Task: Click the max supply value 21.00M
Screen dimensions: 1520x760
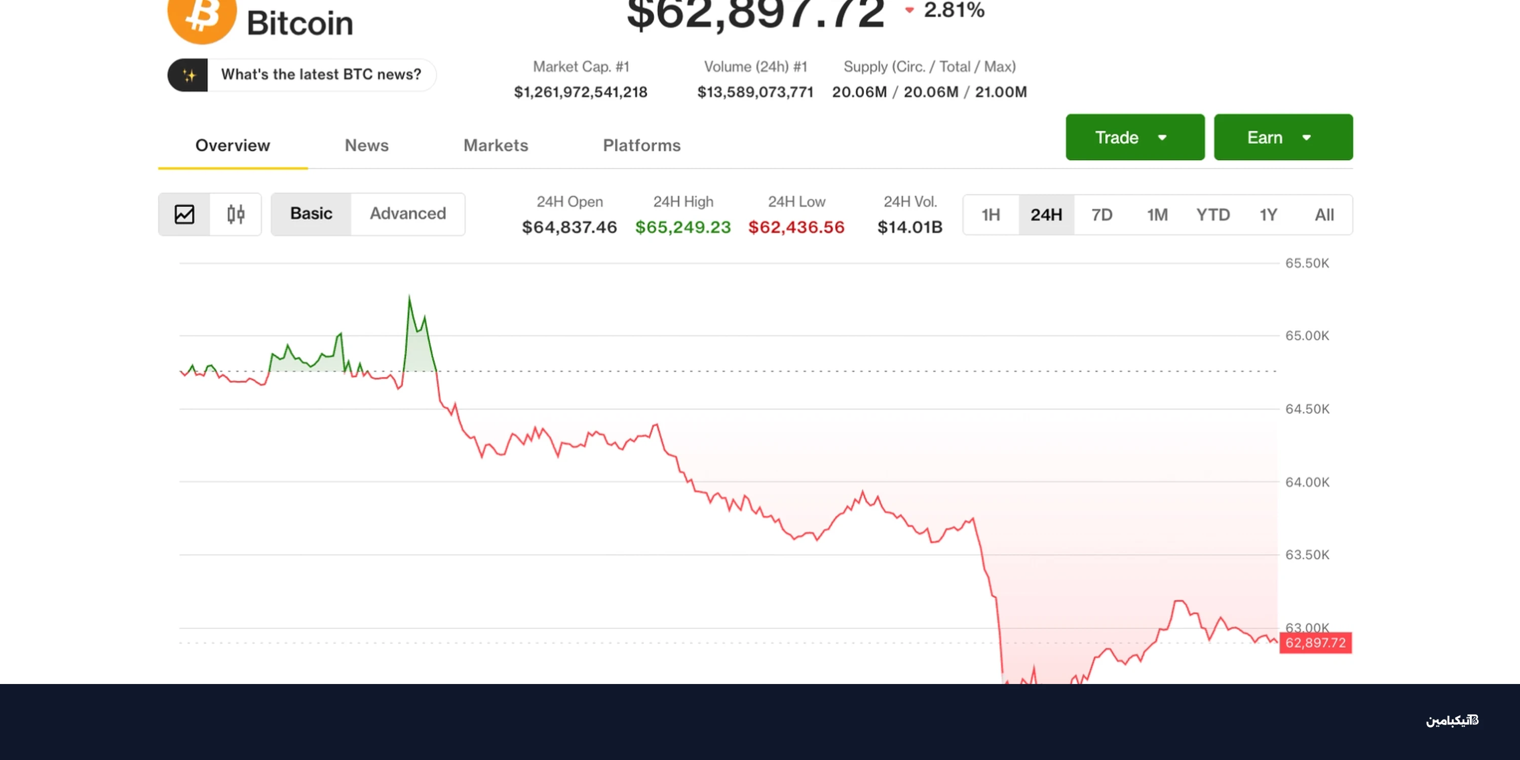Action: [1001, 92]
